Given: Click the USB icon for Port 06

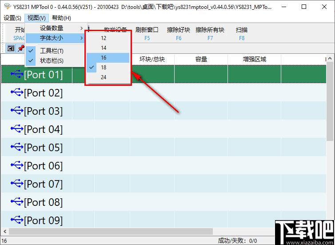Looking at the screenshot, I should click(x=17, y=165).
